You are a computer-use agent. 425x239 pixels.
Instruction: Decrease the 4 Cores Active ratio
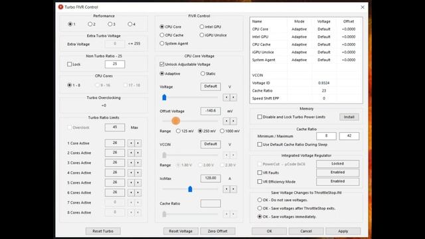click(131, 173)
